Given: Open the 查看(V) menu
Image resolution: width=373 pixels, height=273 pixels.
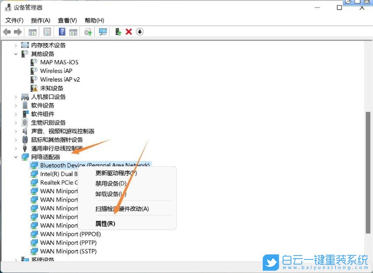Looking at the screenshot, I should pyautogui.click(x=66, y=20).
